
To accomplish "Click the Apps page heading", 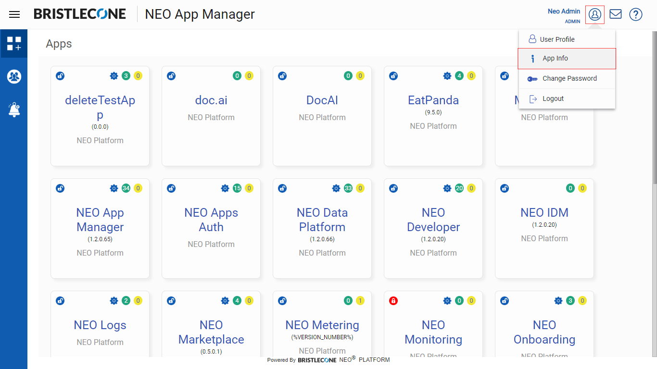I will [x=59, y=44].
